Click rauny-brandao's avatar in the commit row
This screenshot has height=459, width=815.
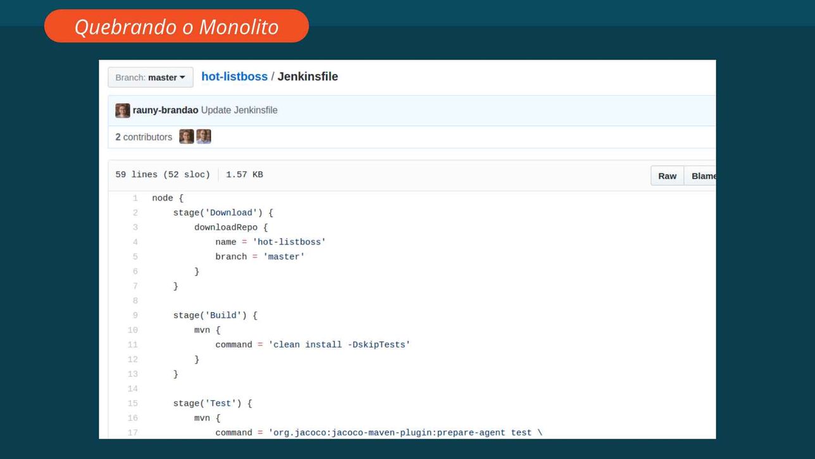[123, 110]
